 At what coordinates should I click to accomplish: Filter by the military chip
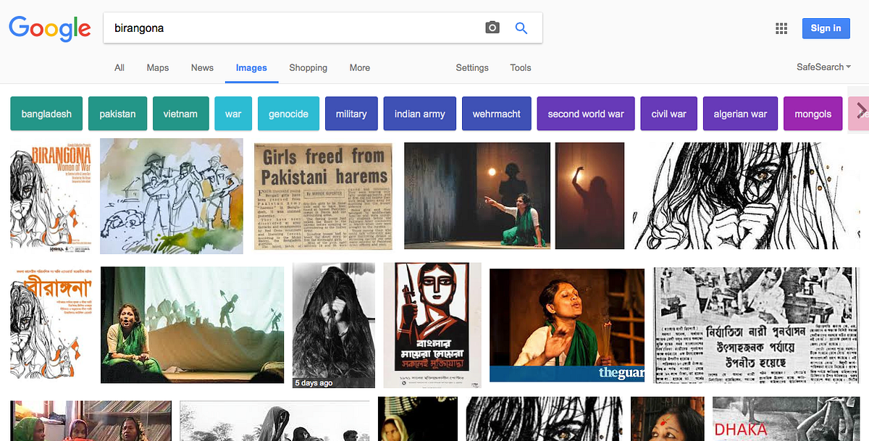351,114
